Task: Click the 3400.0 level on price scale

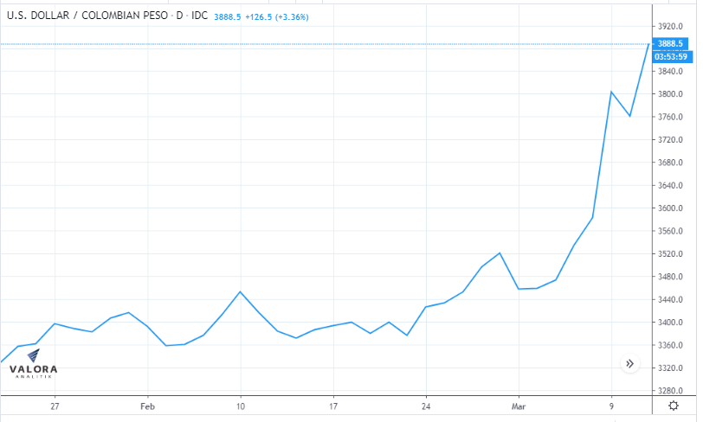Action: 671,323
